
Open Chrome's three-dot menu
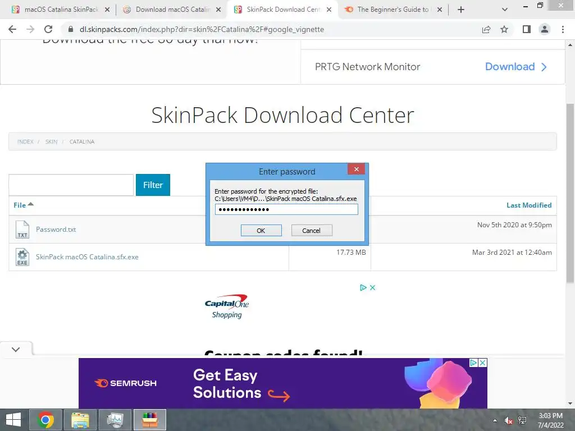[x=563, y=29]
